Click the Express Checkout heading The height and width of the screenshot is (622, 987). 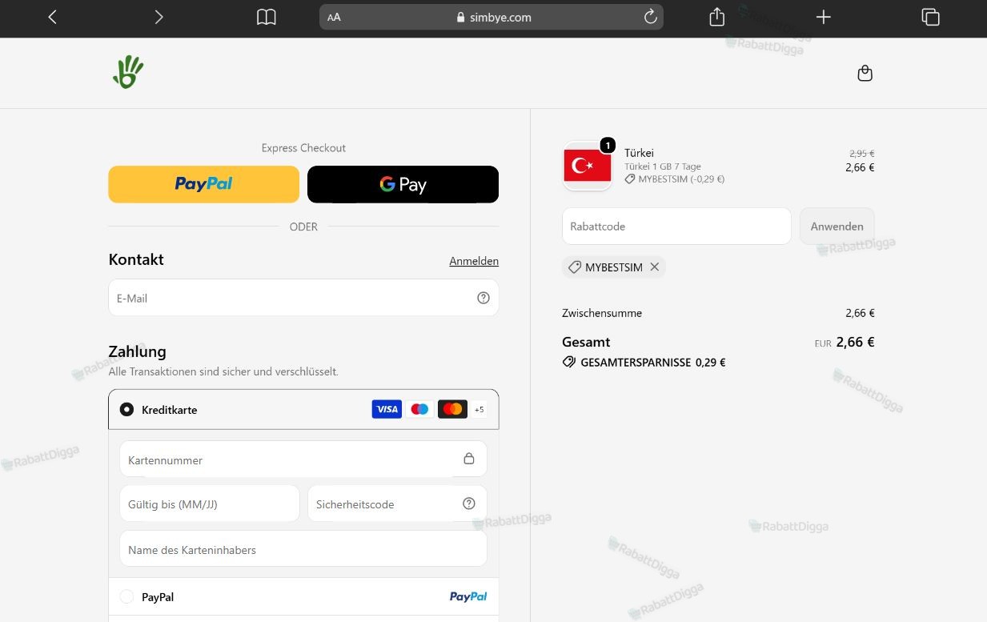tap(303, 147)
